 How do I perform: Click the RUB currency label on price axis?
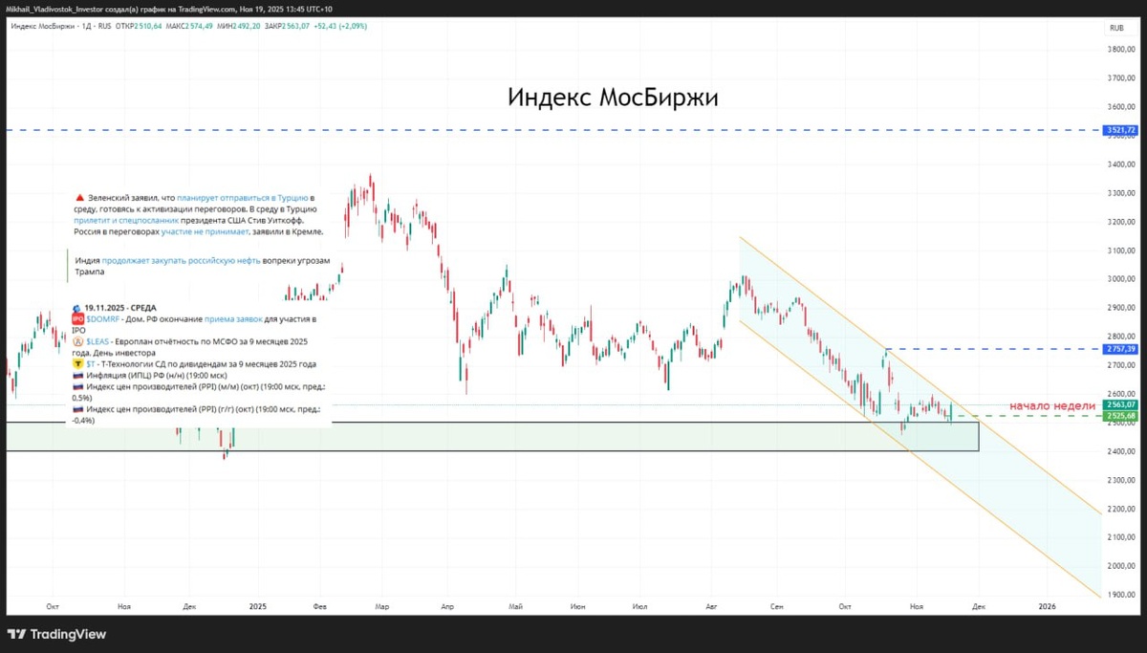(1115, 29)
